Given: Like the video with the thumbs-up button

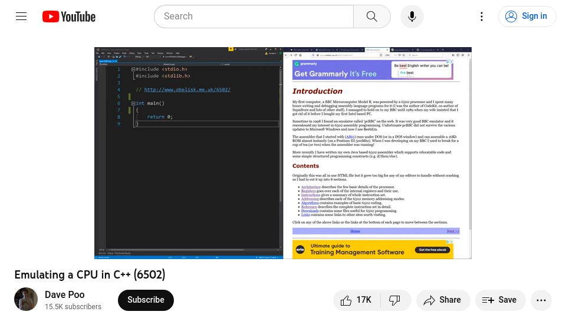Looking at the screenshot, I should (x=357, y=300).
